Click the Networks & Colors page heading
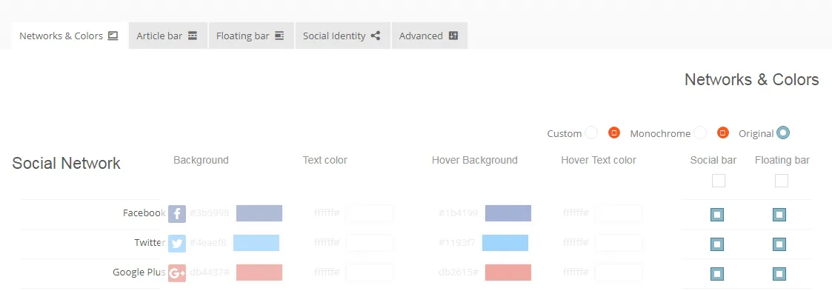The image size is (832, 291). click(x=752, y=79)
